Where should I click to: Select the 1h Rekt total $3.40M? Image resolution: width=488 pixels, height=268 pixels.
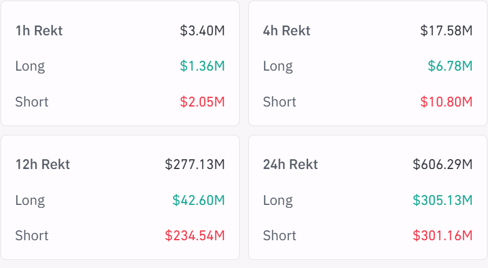(x=202, y=31)
